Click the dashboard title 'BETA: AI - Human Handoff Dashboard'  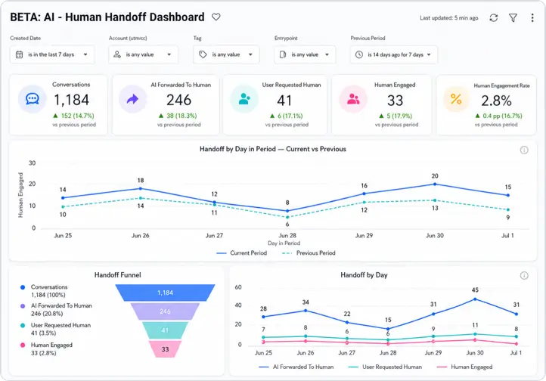pos(107,17)
